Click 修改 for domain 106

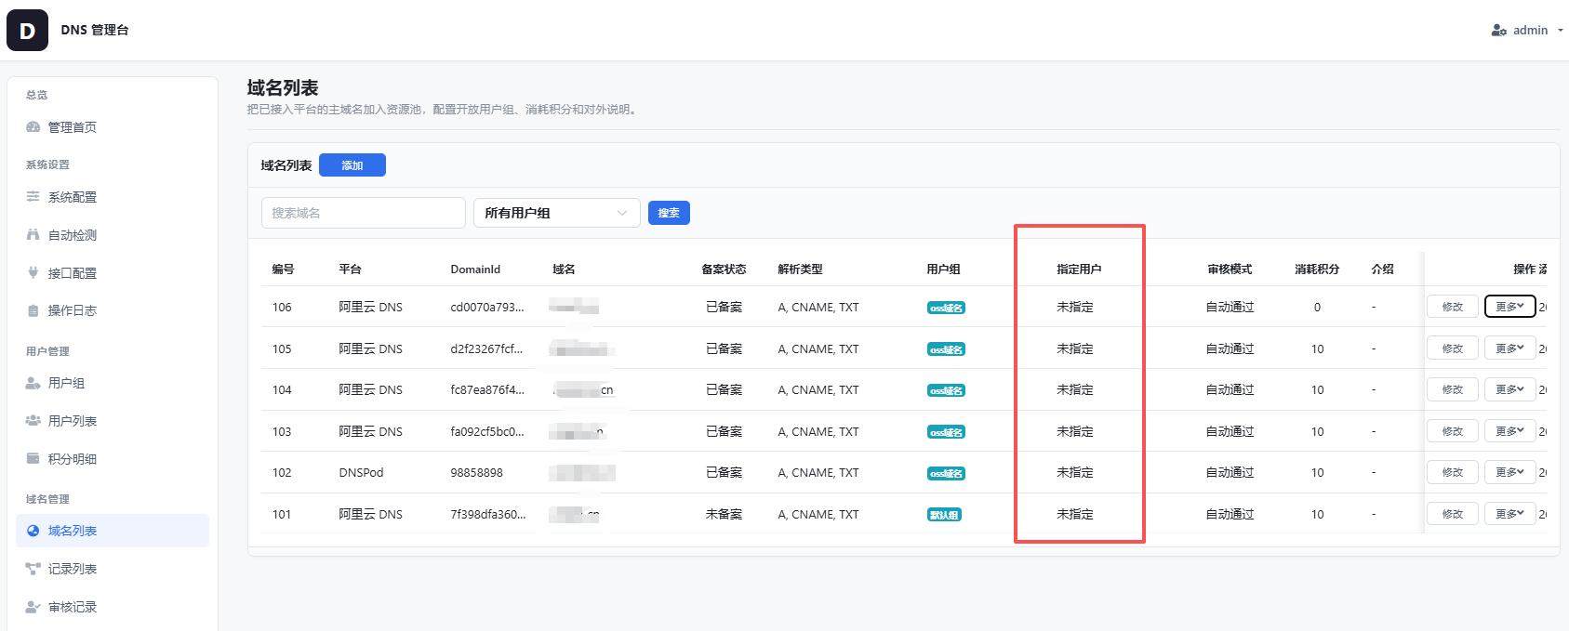(1453, 307)
